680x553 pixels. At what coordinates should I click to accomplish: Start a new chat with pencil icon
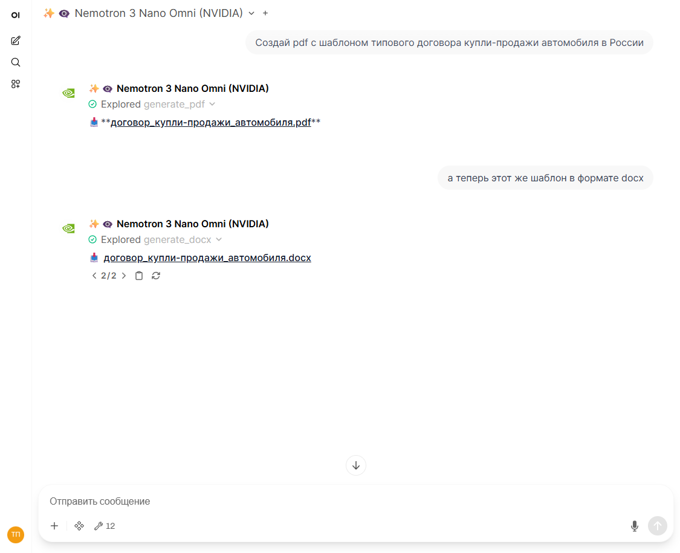pyautogui.click(x=16, y=40)
